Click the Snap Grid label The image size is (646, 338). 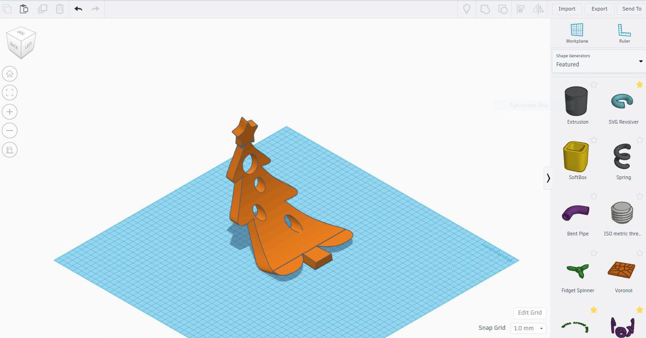pos(492,328)
